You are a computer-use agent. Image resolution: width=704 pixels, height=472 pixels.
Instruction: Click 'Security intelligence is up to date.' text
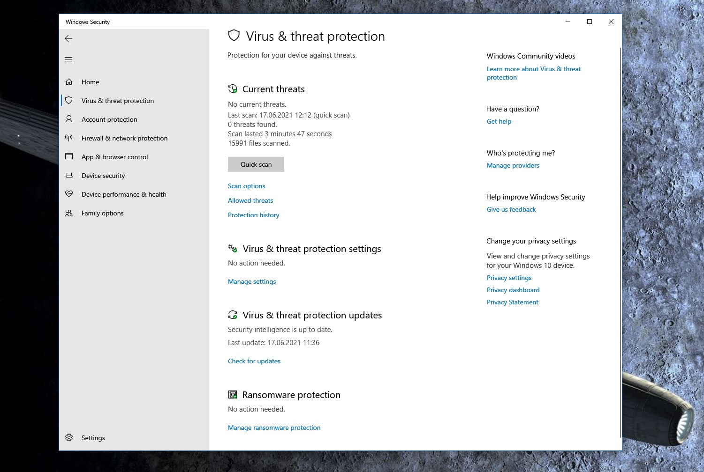[280, 330]
